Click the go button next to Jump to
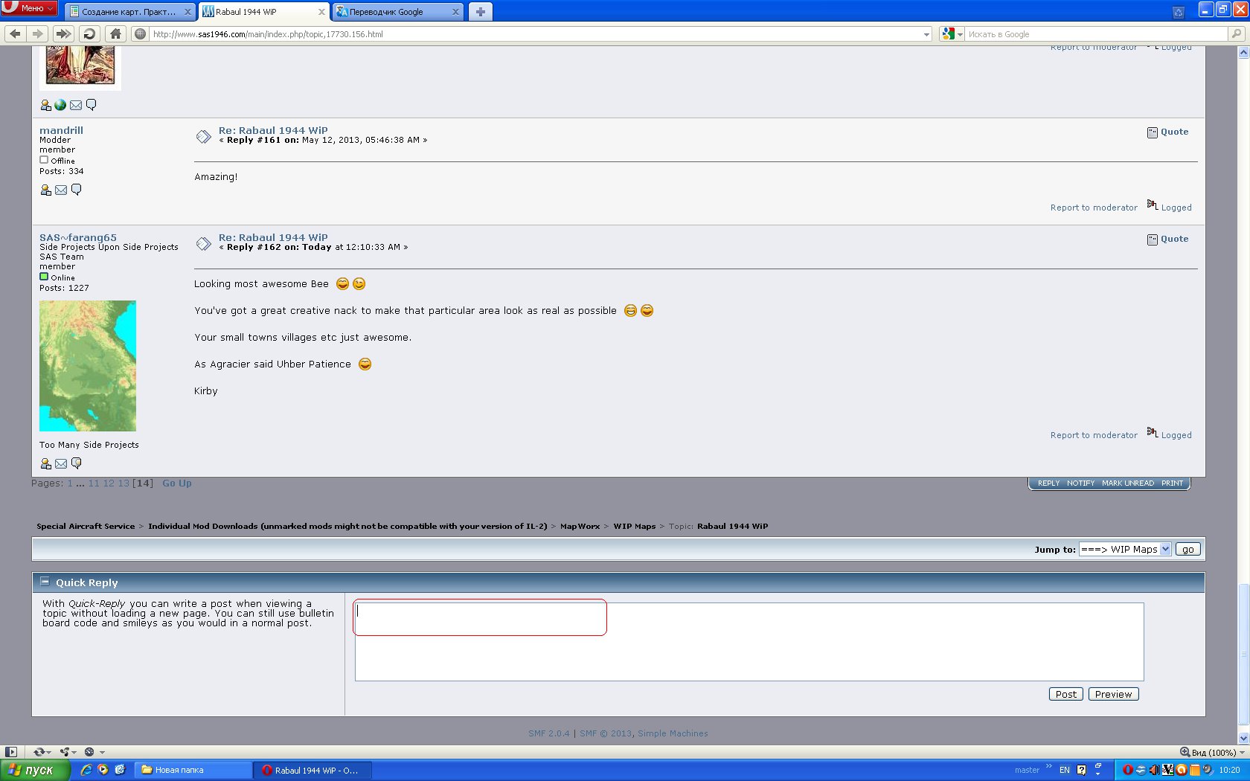Viewport: 1250px width, 781px height. tap(1187, 549)
